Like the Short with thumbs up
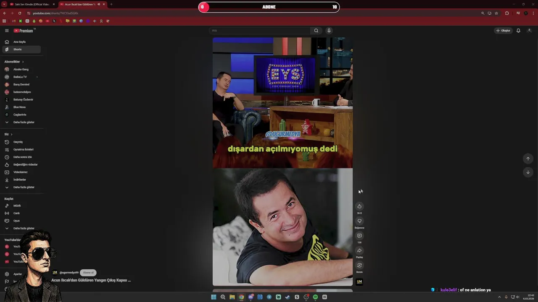The width and height of the screenshot is (538, 302). (359, 206)
